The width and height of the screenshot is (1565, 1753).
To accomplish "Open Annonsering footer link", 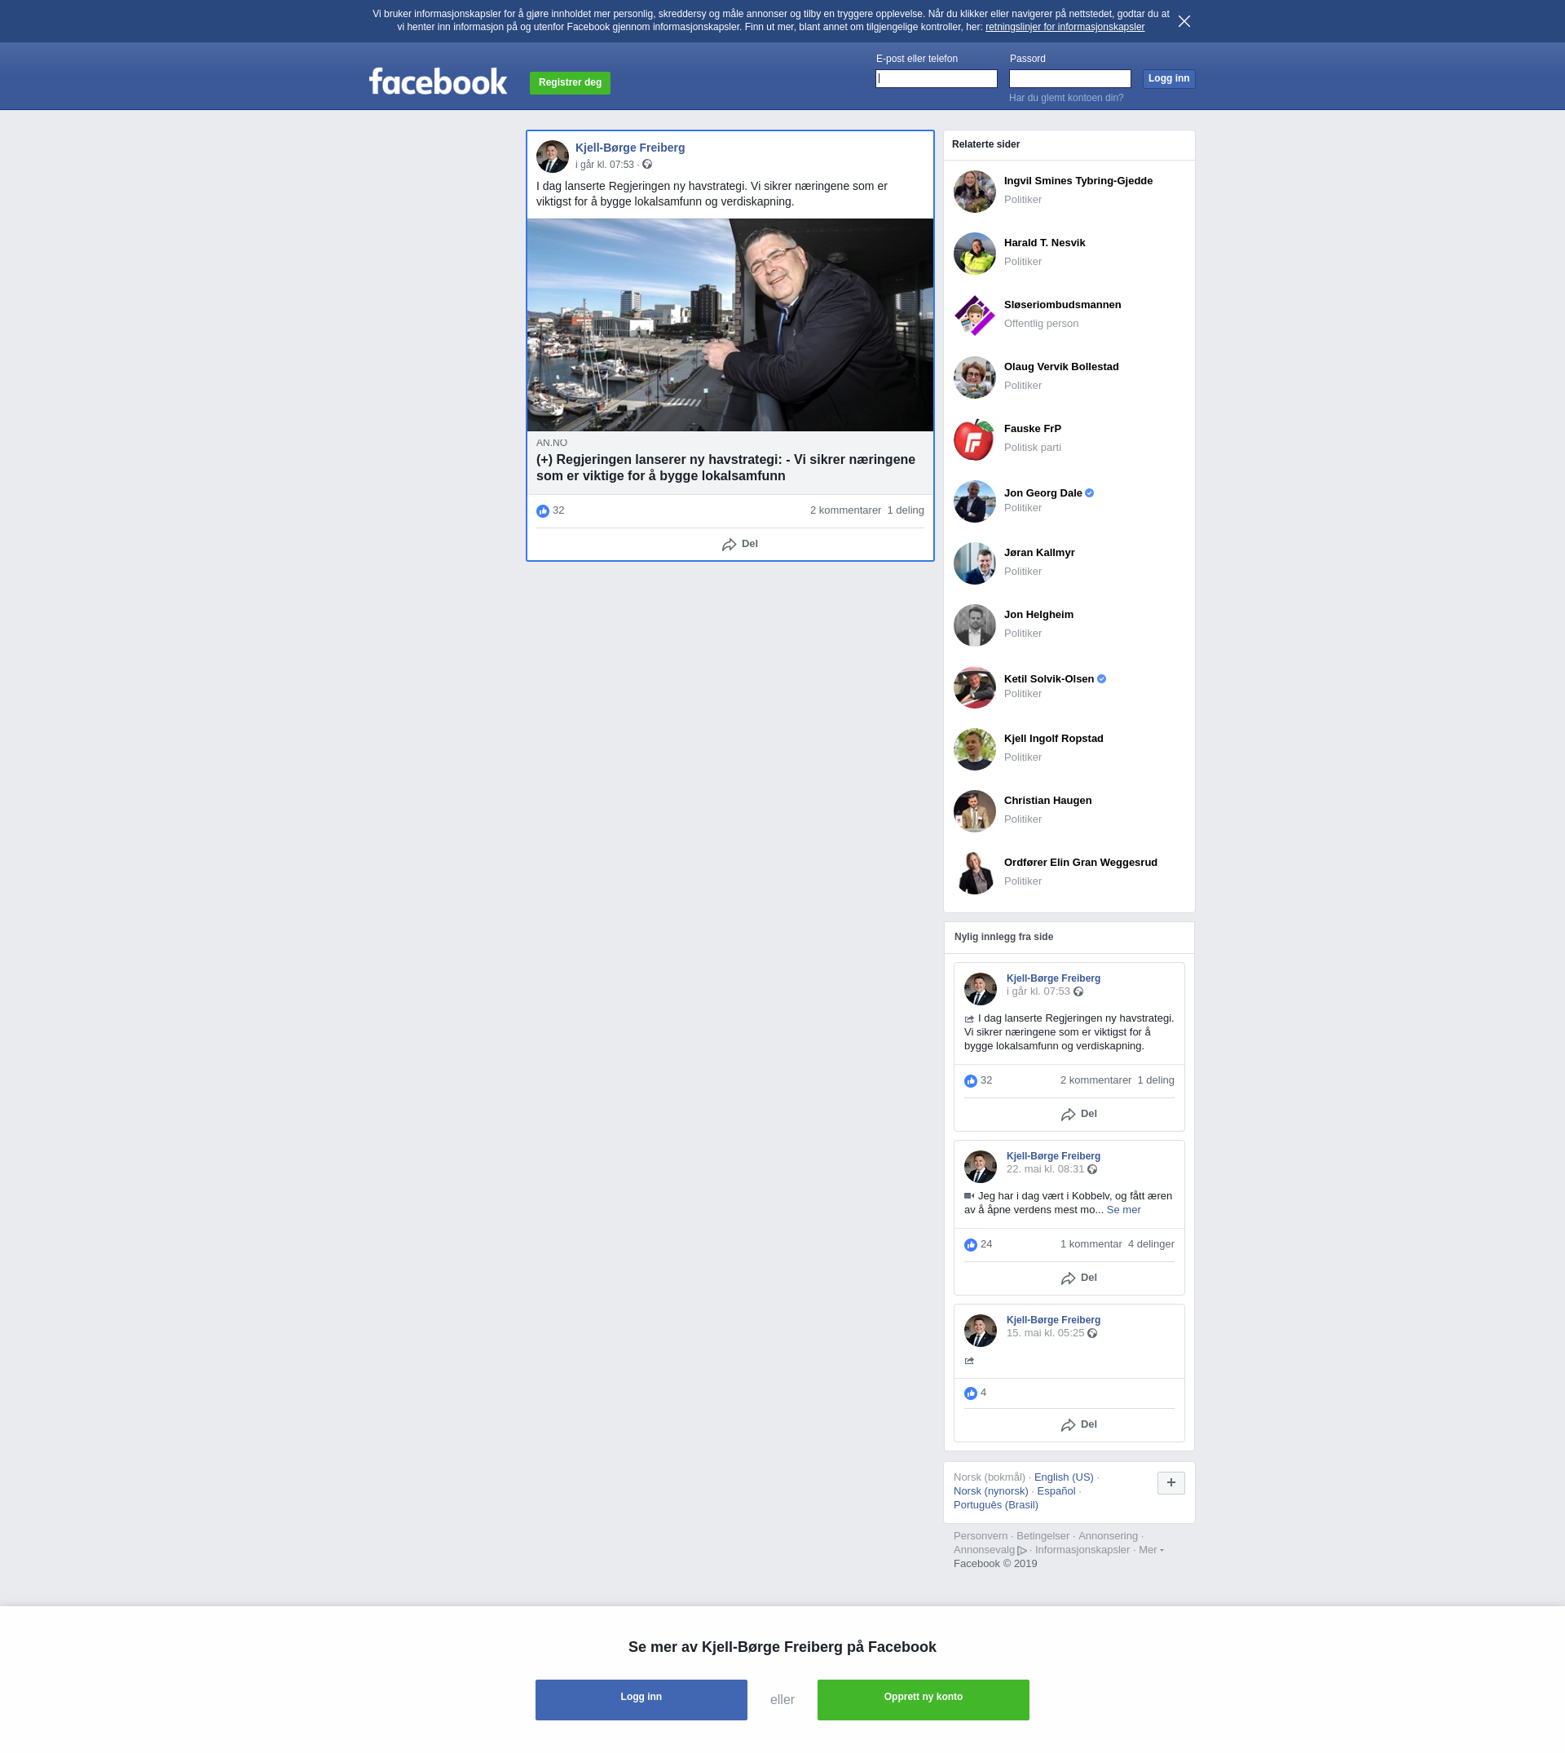I will pos(1108,1535).
